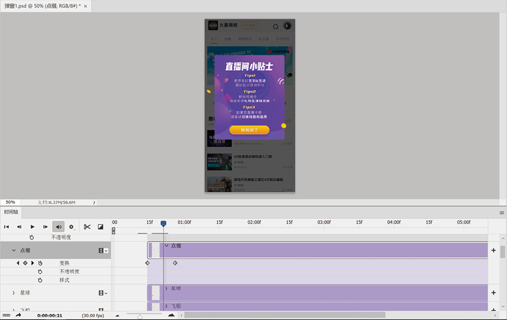
Task: Open the document info arrow beside 文档:6.37M/58.6M
Action: [x=94, y=203]
